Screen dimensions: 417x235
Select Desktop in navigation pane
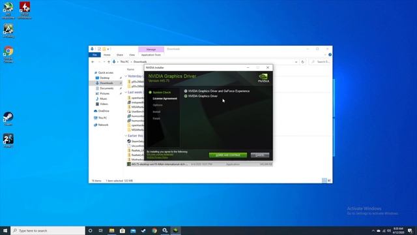pos(104,78)
